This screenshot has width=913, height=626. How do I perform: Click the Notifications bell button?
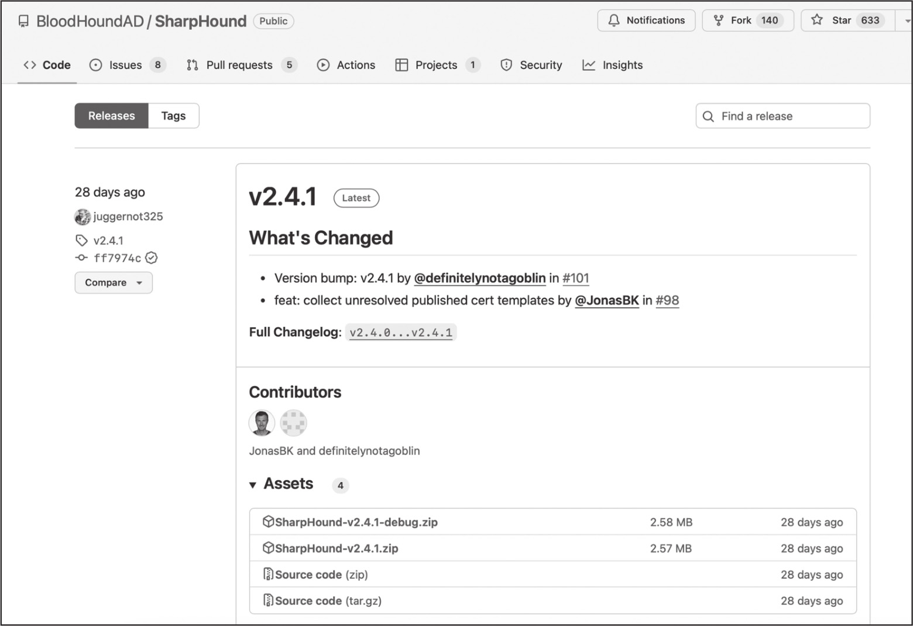click(646, 20)
